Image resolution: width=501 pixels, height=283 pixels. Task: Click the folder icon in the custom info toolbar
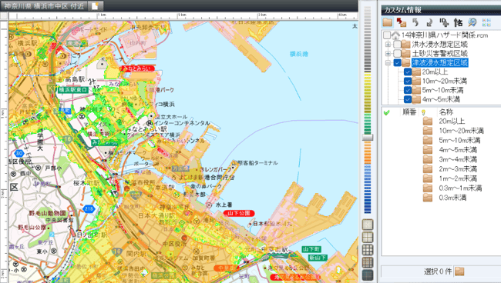[388, 22]
